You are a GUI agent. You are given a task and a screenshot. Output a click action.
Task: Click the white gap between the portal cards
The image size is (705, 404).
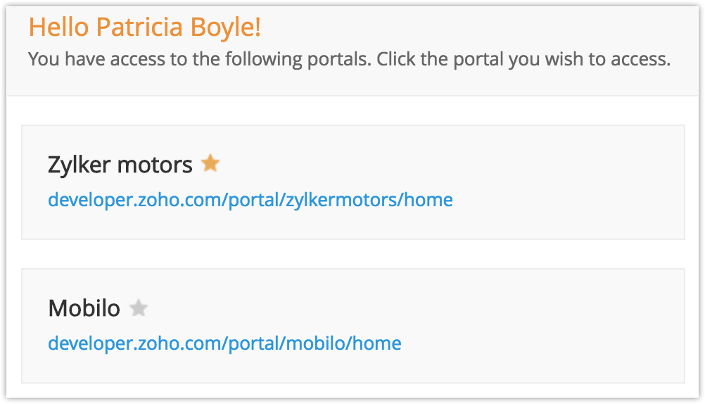pyautogui.click(x=352, y=254)
